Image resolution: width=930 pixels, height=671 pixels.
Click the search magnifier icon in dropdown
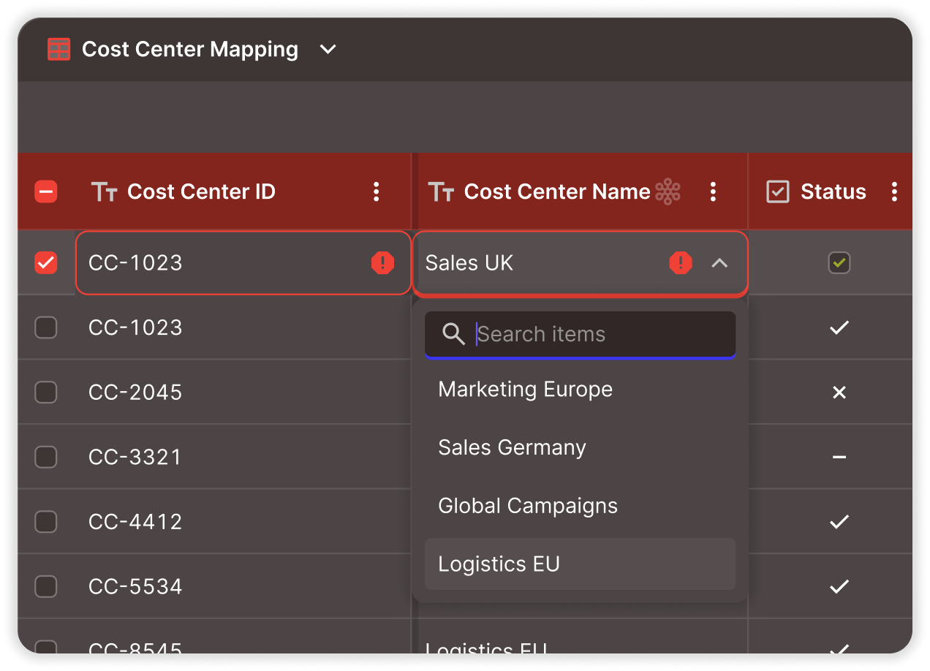click(453, 335)
